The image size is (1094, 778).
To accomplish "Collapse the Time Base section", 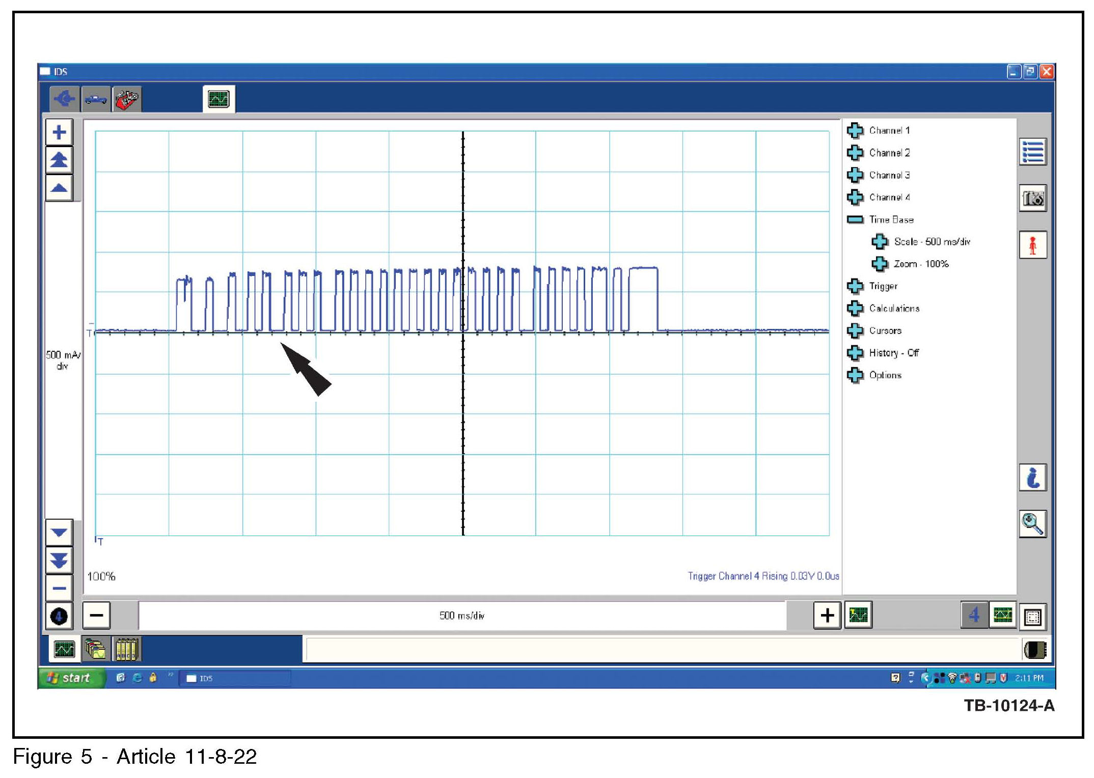I will 855,220.
